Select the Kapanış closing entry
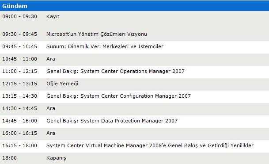 pos(56,158)
